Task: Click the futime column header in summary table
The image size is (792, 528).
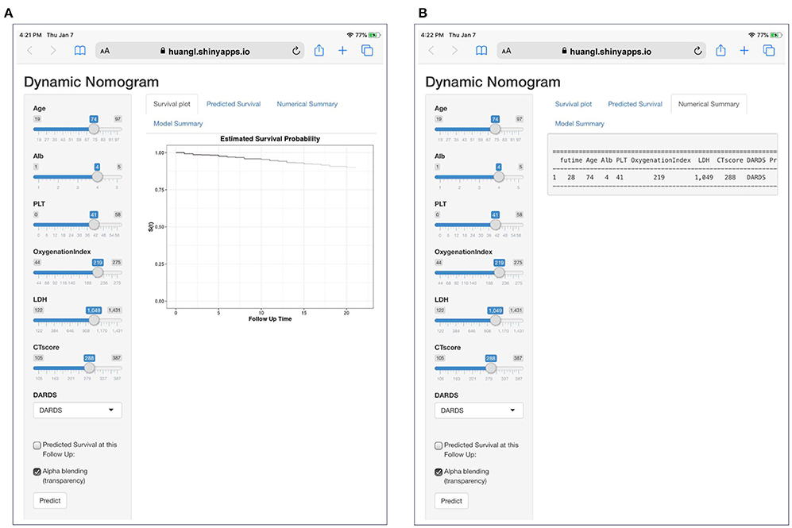Action: tap(571, 160)
